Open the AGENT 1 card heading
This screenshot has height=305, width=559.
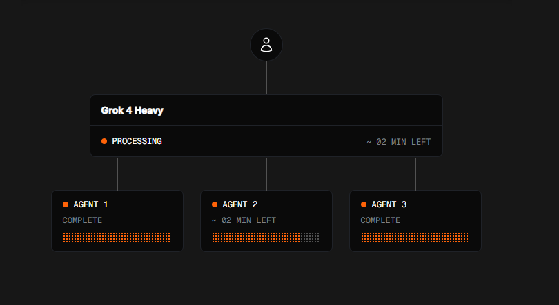pyautogui.click(x=90, y=204)
